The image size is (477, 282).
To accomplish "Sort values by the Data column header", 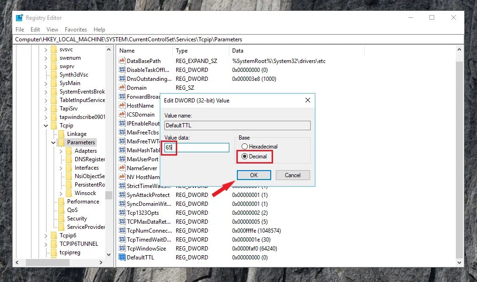I will [x=297, y=51].
